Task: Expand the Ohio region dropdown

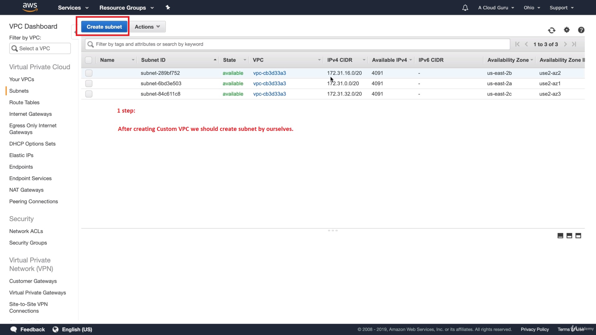Action: coord(532,8)
